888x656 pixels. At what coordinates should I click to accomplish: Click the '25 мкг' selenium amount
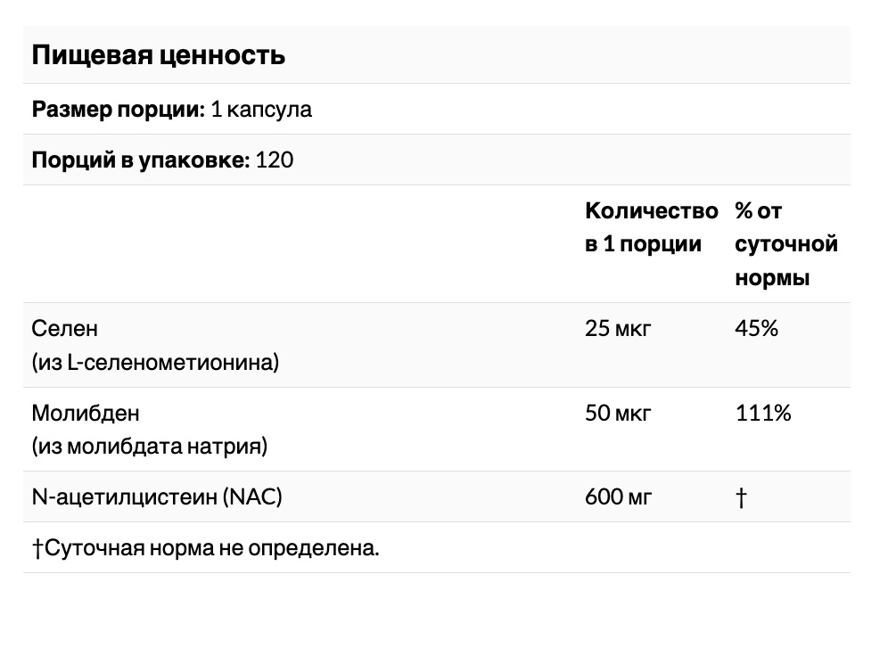tap(618, 328)
